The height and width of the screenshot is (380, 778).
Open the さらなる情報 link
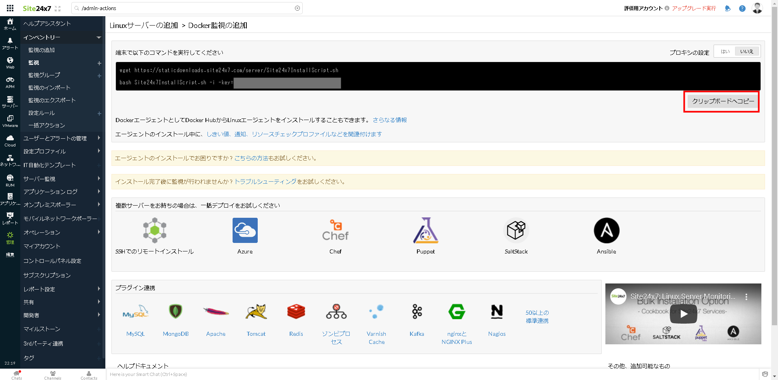point(390,120)
